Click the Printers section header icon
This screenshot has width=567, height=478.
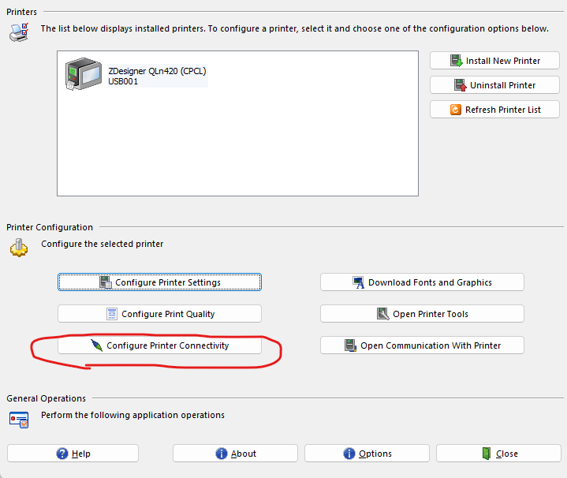tap(17, 32)
